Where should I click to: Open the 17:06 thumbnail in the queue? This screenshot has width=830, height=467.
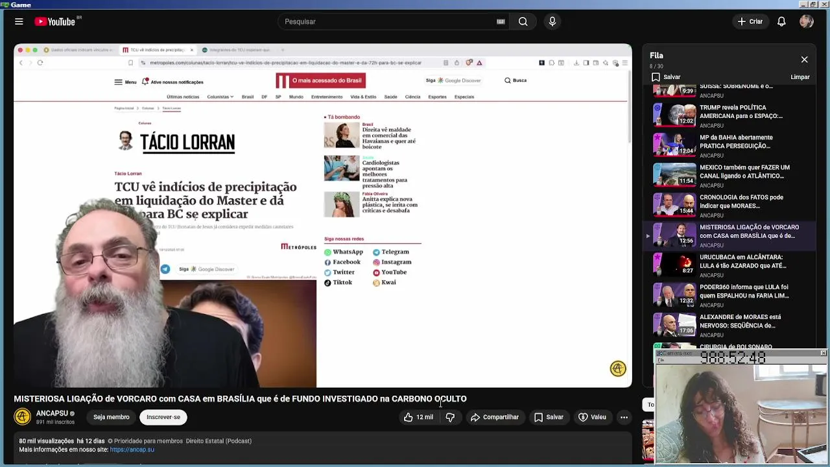[x=674, y=324]
